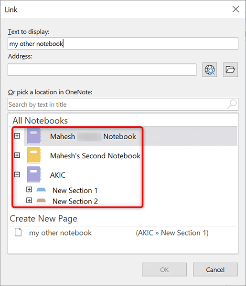The image size is (246, 286).
Task: Select Mahesh's Second Notebook in list
Action: [95, 156]
